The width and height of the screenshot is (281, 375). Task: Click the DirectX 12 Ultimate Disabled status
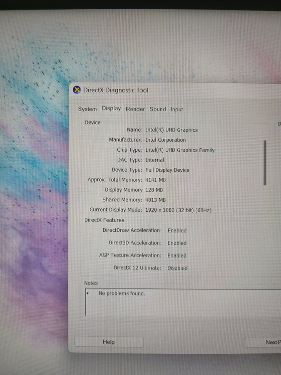tap(177, 268)
